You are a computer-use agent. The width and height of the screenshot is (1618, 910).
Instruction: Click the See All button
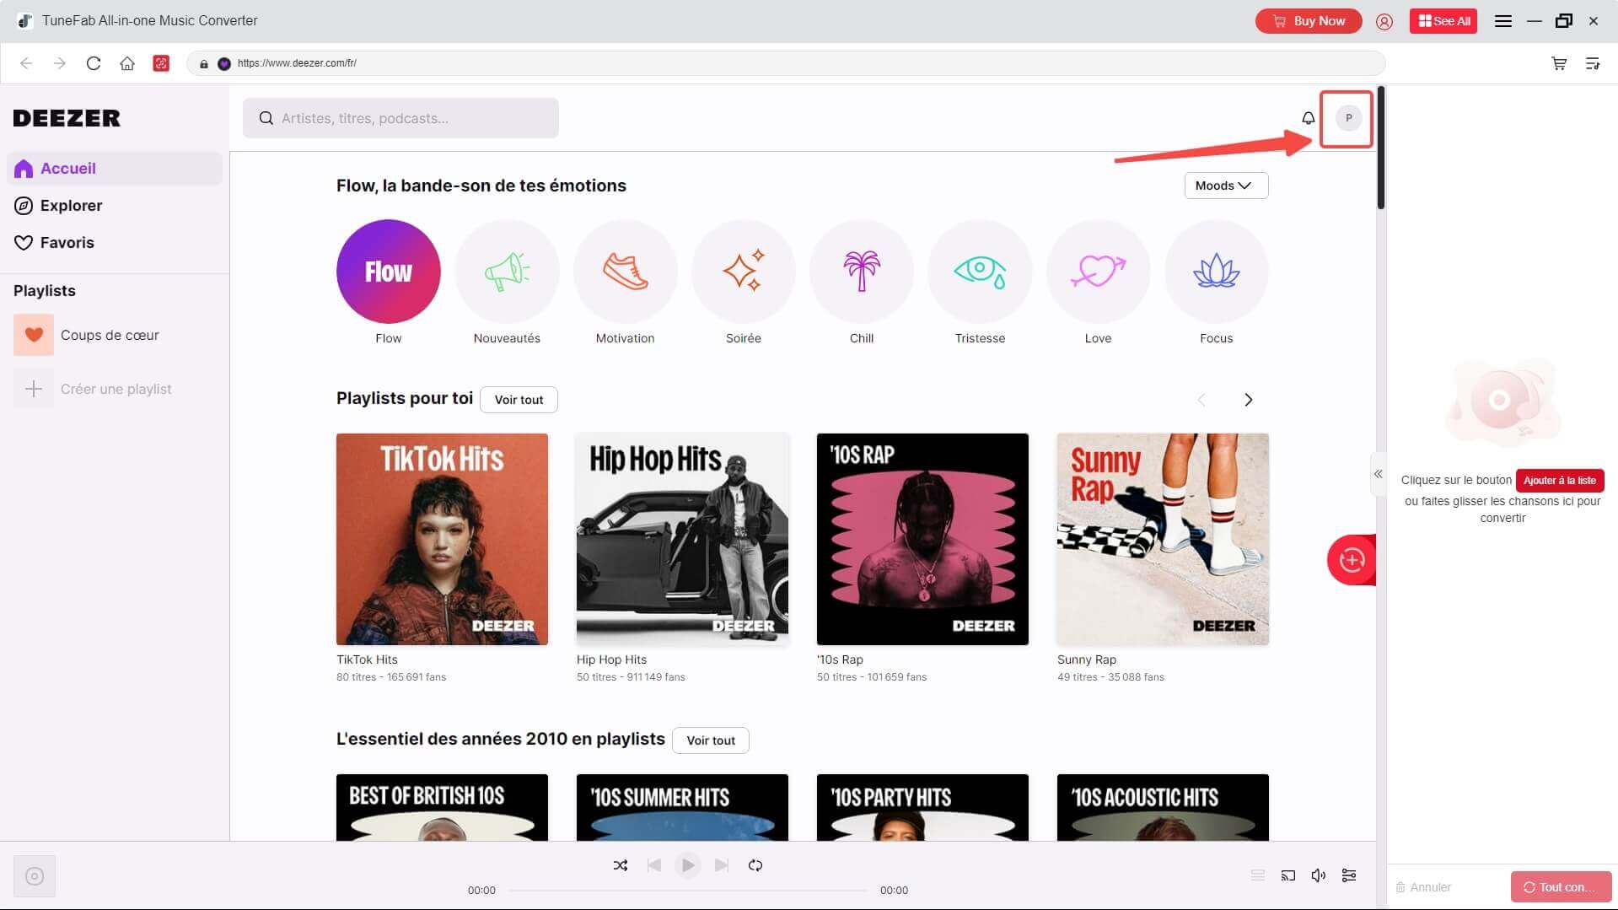pos(1443,21)
